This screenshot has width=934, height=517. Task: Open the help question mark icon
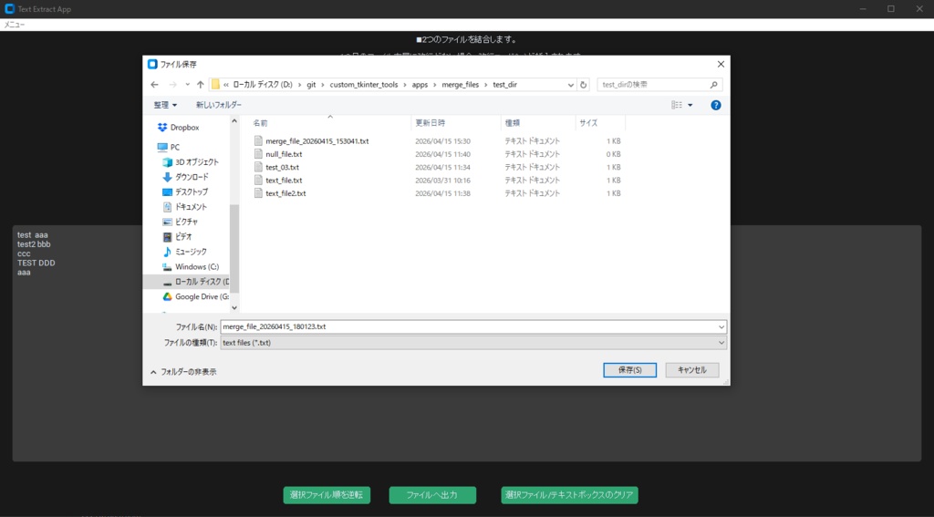716,105
